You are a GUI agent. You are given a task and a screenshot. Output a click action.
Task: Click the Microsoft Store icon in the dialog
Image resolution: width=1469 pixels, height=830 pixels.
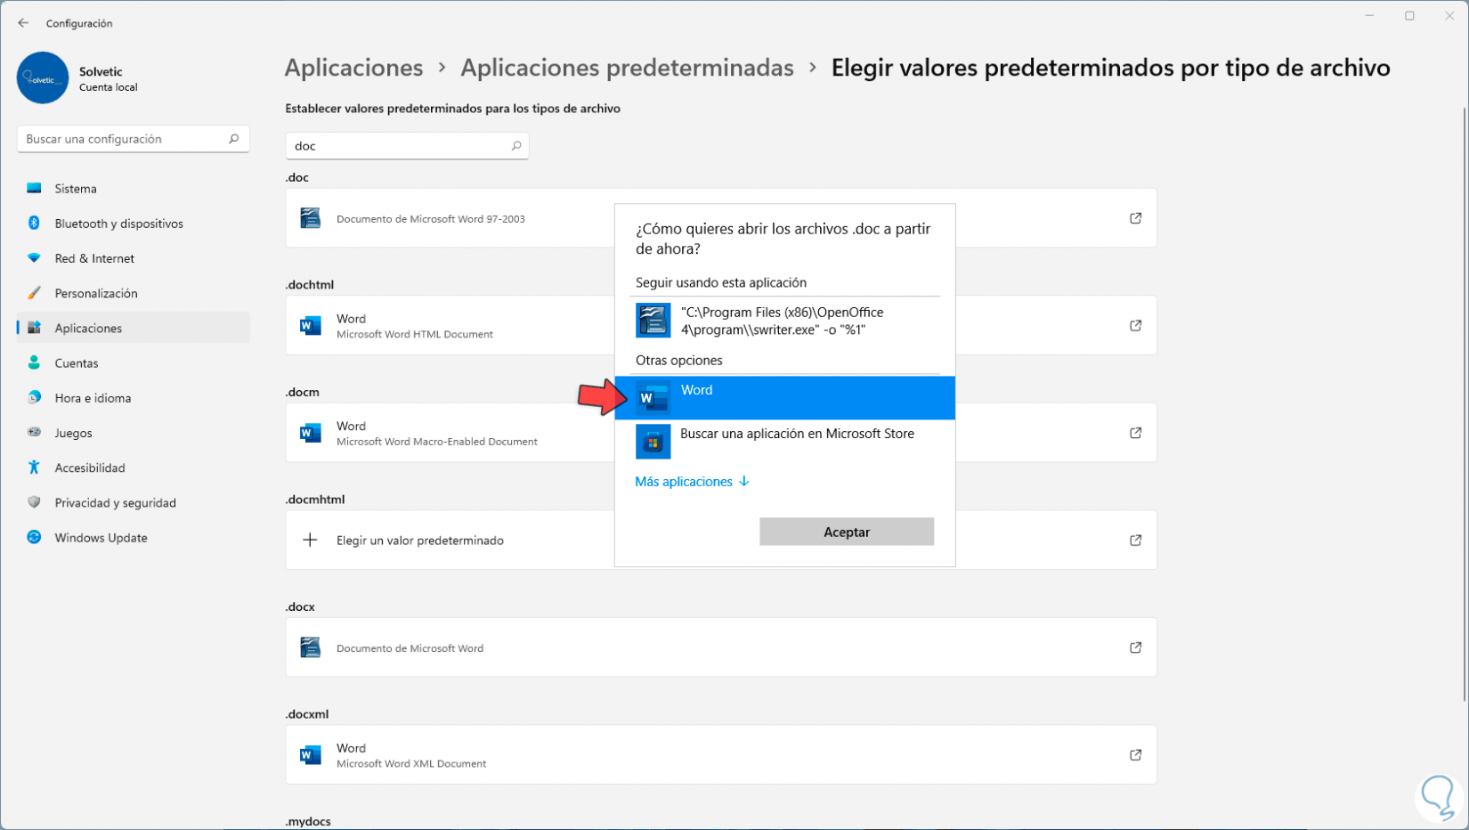coord(653,442)
